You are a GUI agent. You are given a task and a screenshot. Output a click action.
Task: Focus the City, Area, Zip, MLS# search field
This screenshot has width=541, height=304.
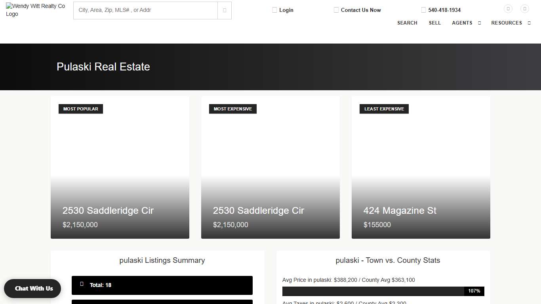pyautogui.click(x=145, y=10)
